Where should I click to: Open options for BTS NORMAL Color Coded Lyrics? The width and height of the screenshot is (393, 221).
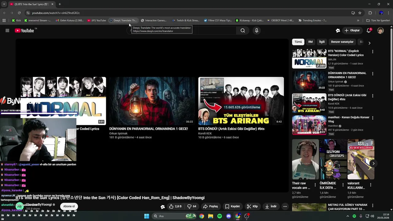click(373, 52)
